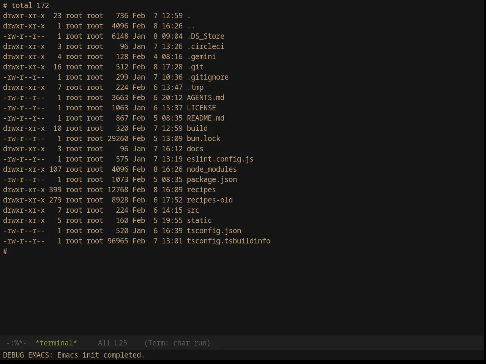
Task: Click the (Term: char run) mode indicator
Action: point(177,343)
